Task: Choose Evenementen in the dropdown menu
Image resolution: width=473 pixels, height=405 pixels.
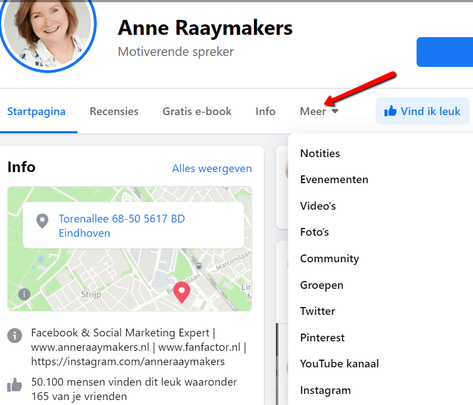Action: 334,179
